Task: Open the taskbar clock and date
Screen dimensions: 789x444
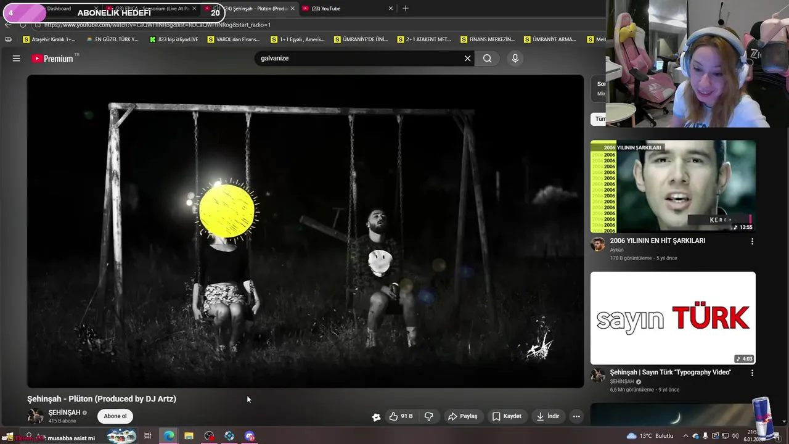Action: coord(754,436)
